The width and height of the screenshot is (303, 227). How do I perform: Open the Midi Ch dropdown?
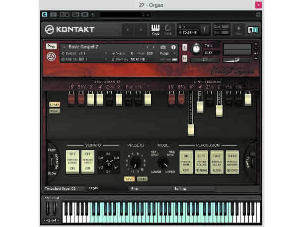[84, 59]
